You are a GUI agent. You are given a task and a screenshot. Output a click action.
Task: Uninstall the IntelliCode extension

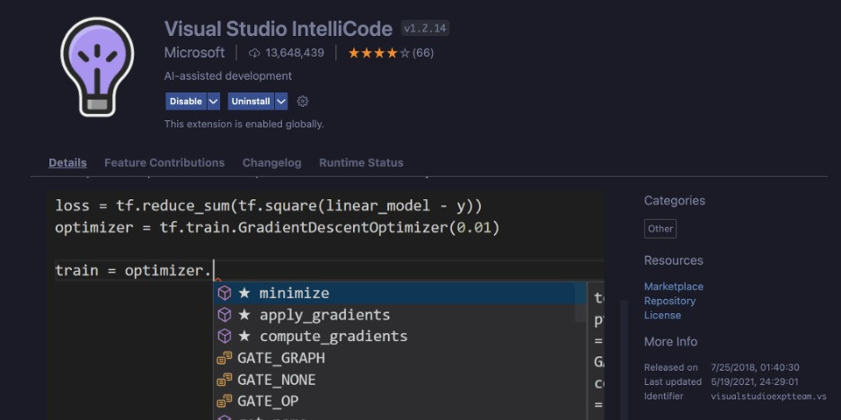pos(251,101)
